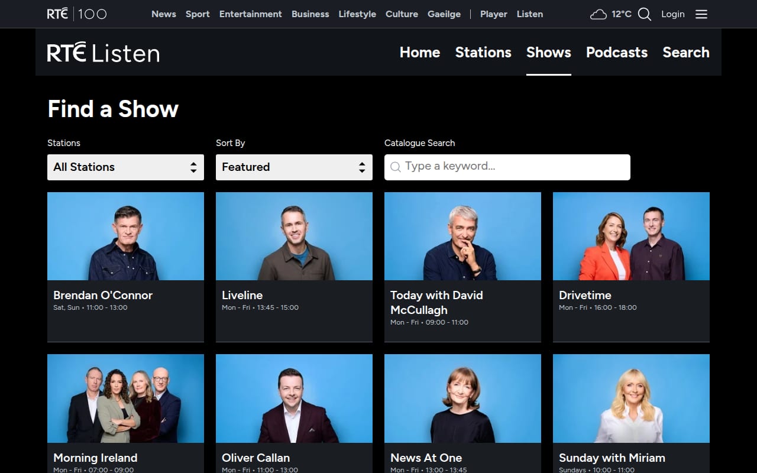Open Sport in the top menu
Viewport: 757px width, 473px height.
click(198, 14)
